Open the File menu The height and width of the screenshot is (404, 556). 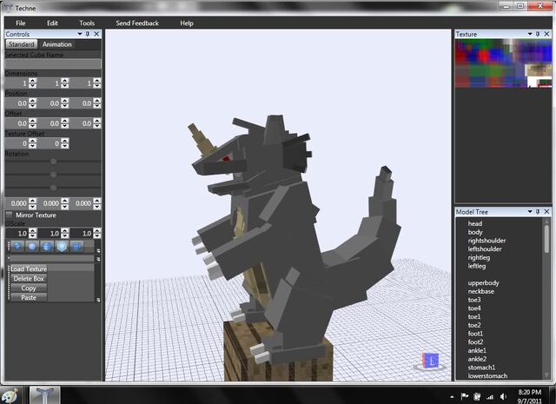click(21, 23)
